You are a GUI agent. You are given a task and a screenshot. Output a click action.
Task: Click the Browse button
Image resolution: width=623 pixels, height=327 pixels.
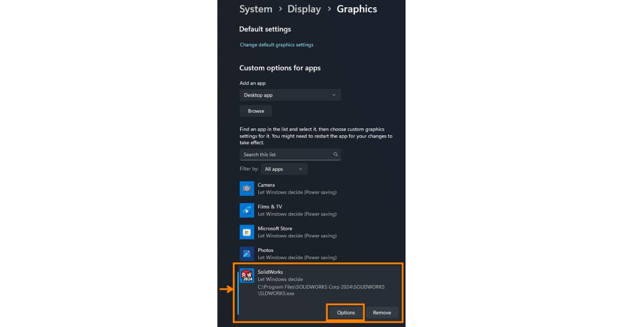click(256, 111)
